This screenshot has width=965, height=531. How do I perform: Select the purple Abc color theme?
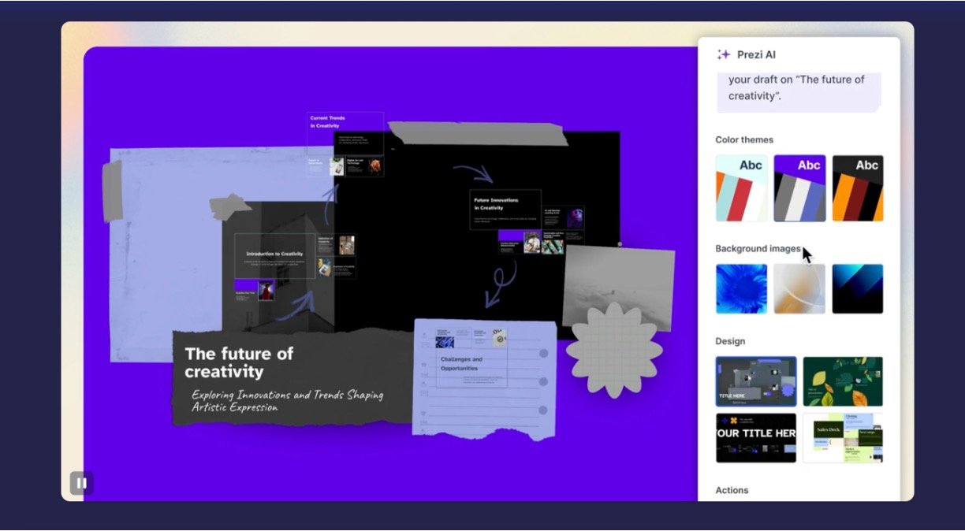click(799, 188)
